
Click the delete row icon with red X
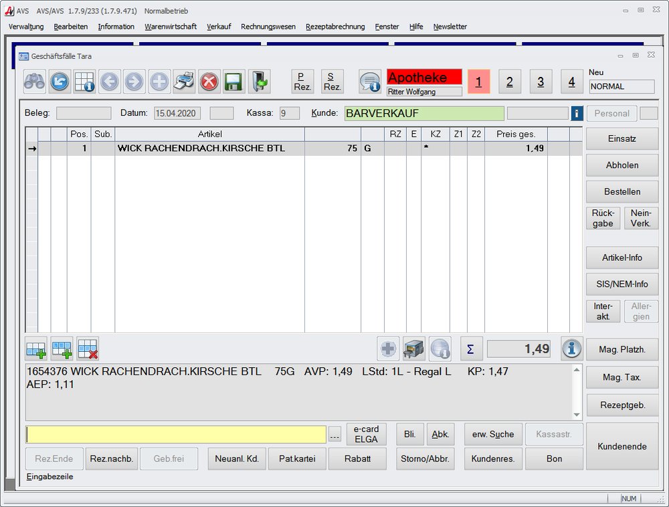88,348
